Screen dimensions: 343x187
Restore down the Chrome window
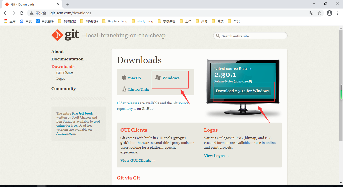tap(326, 4)
